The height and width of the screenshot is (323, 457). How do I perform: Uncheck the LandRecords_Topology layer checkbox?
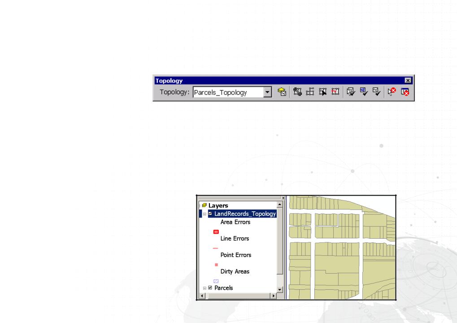[210, 214]
